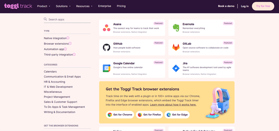
Task: Click the search magnifier icon
Action: [x=45, y=19]
